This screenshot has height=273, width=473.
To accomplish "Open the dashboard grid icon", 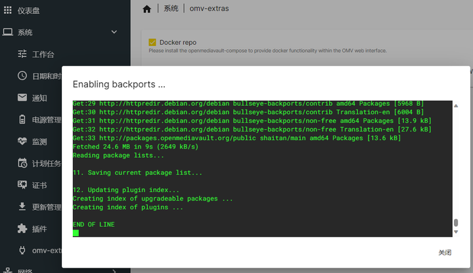I will click(x=7, y=11).
